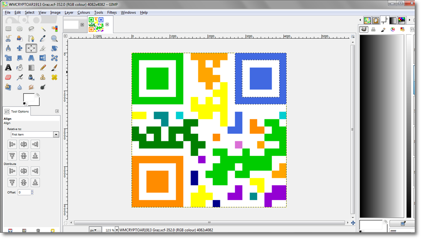Click the canvas navigation cross icon
The image size is (421, 239).
coord(353,223)
